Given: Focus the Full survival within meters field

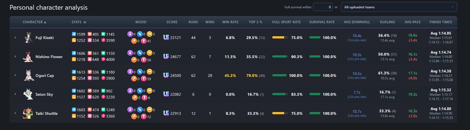Looking at the screenshot, I should point(323,7).
